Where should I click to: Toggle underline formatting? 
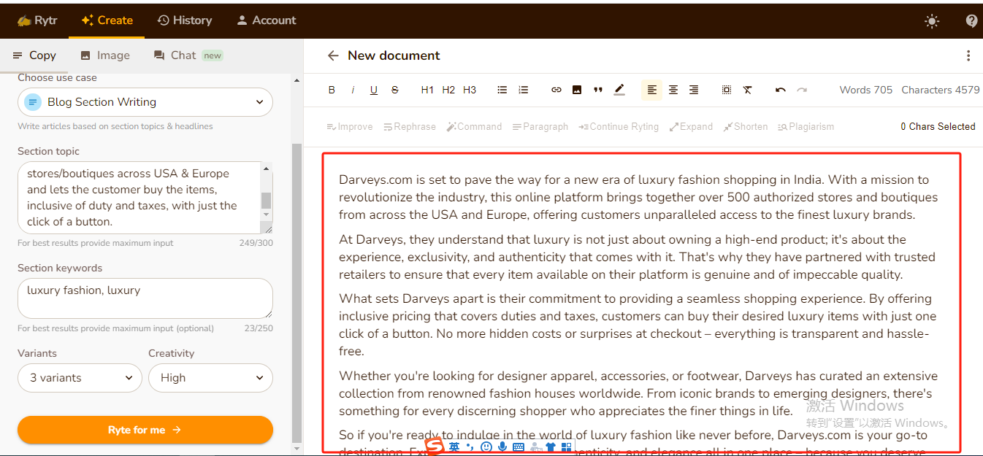pyautogui.click(x=374, y=90)
